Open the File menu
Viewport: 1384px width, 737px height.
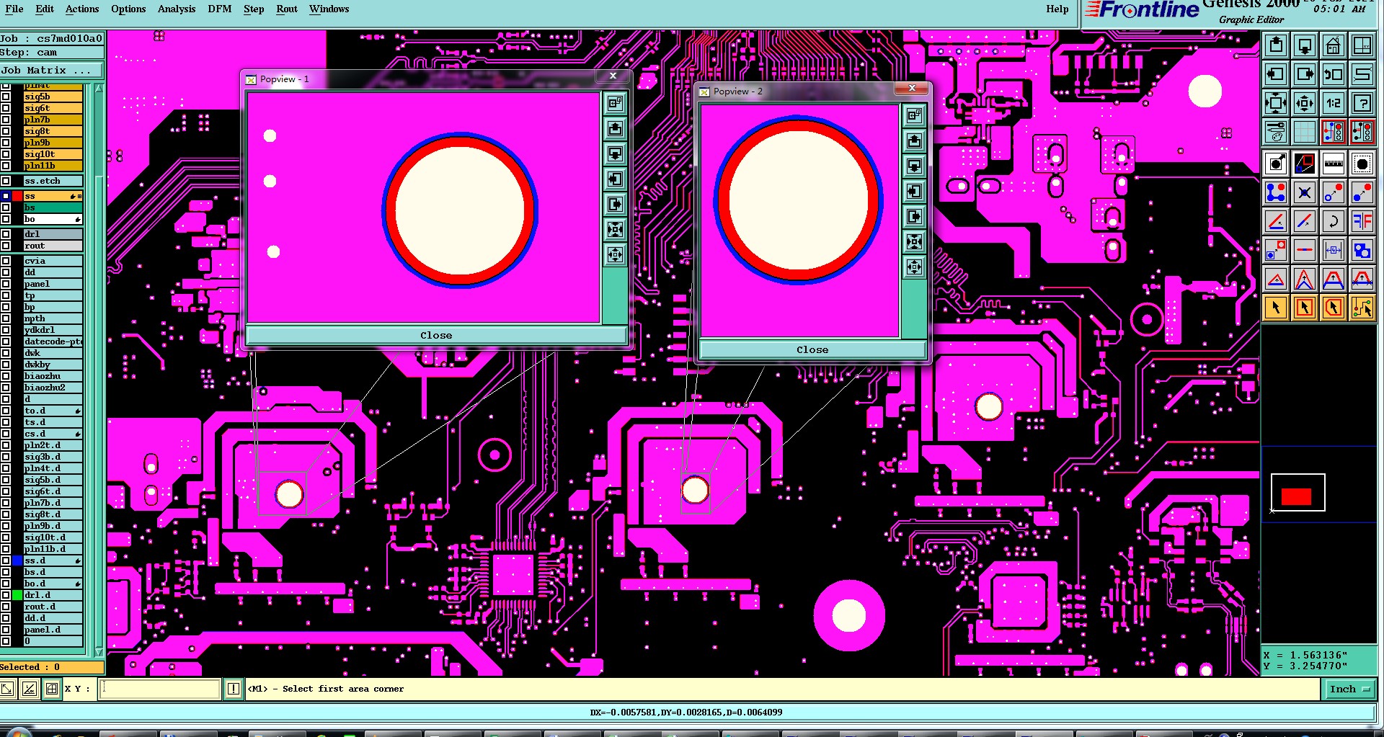click(14, 9)
